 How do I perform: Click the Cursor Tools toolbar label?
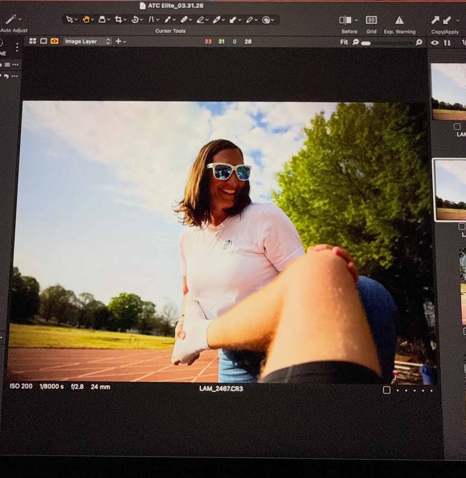[x=171, y=31]
